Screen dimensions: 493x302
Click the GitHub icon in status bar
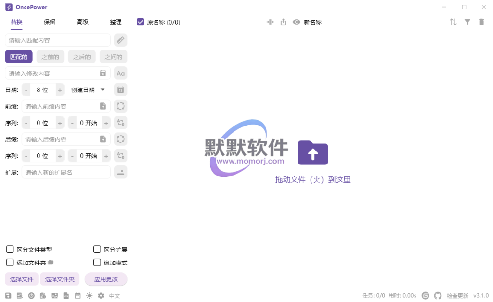coord(438,296)
